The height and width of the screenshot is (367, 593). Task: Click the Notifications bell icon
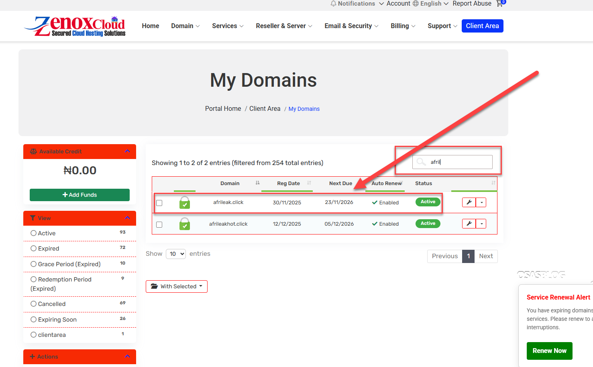point(333,4)
